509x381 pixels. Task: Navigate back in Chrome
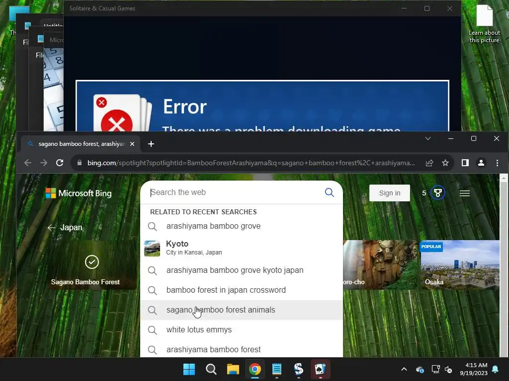click(28, 163)
